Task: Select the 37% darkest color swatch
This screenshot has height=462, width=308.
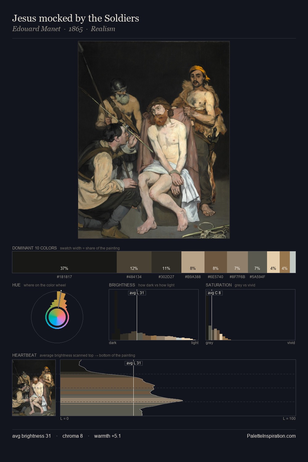Action: pyautogui.click(x=64, y=262)
